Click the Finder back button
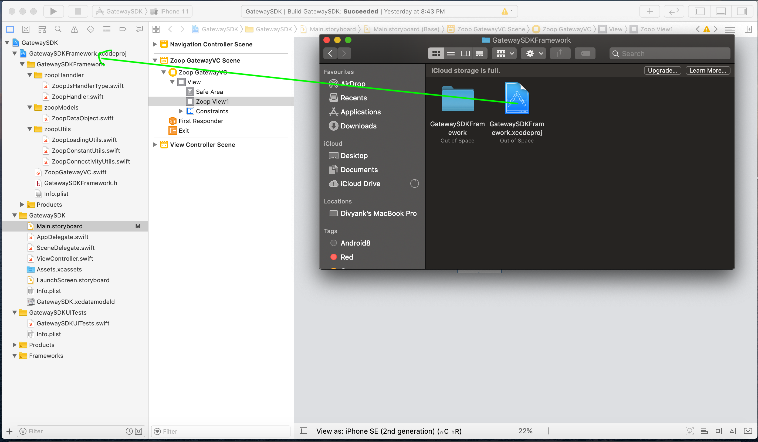Screen dimensions: 758x442 tap(330, 53)
